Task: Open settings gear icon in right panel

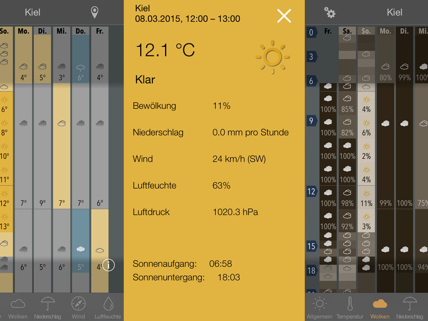Action: point(330,13)
